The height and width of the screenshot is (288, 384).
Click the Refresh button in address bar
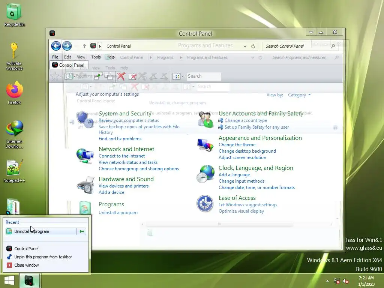coord(253,46)
